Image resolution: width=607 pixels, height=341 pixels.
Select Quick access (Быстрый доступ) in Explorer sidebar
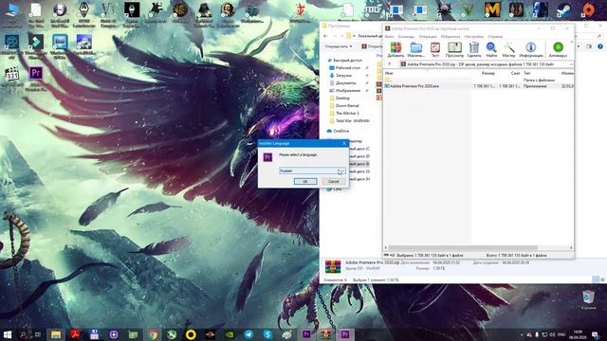point(345,61)
